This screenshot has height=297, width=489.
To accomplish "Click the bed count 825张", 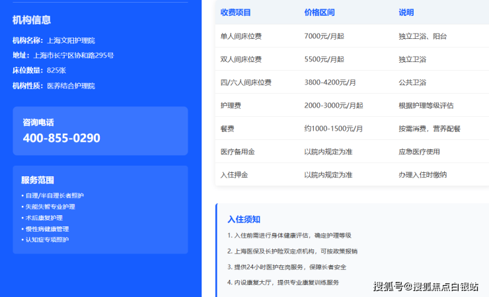I will tap(56, 71).
